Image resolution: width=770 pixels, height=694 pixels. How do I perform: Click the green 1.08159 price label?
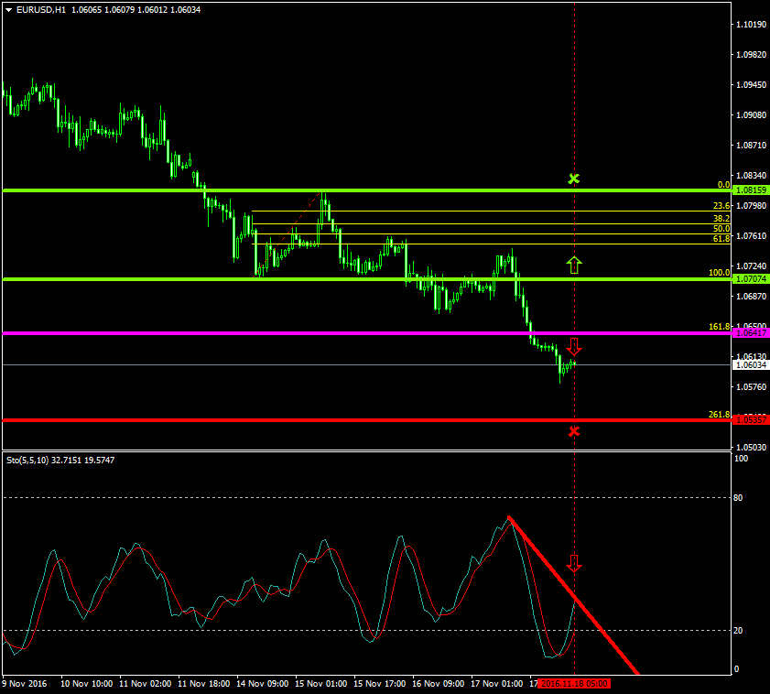pyautogui.click(x=751, y=190)
